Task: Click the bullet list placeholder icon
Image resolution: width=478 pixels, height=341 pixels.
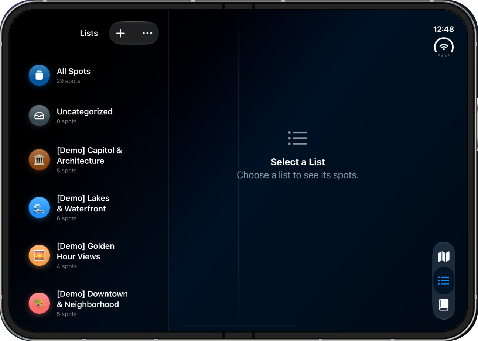Action: tap(298, 138)
